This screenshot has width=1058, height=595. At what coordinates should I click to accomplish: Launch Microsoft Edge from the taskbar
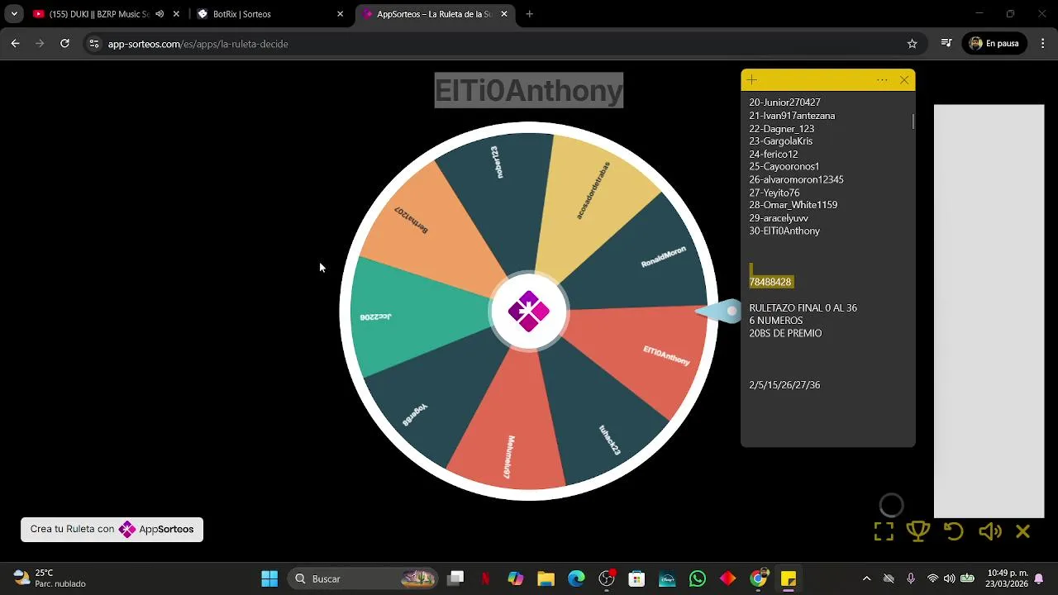[x=576, y=578]
